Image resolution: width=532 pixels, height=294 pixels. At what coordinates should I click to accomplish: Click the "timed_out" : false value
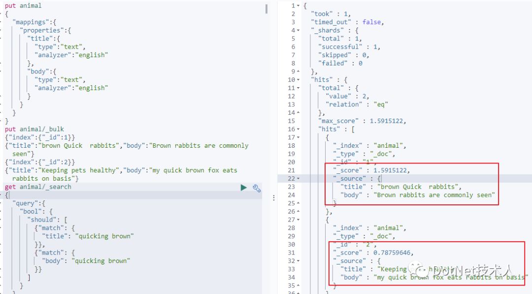click(371, 22)
